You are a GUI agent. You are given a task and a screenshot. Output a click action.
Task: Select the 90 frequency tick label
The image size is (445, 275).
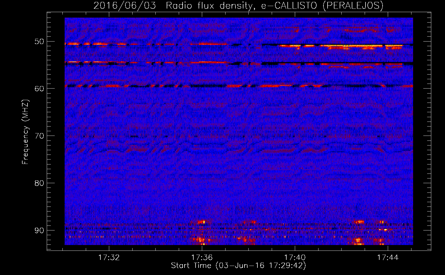[x=39, y=230]
